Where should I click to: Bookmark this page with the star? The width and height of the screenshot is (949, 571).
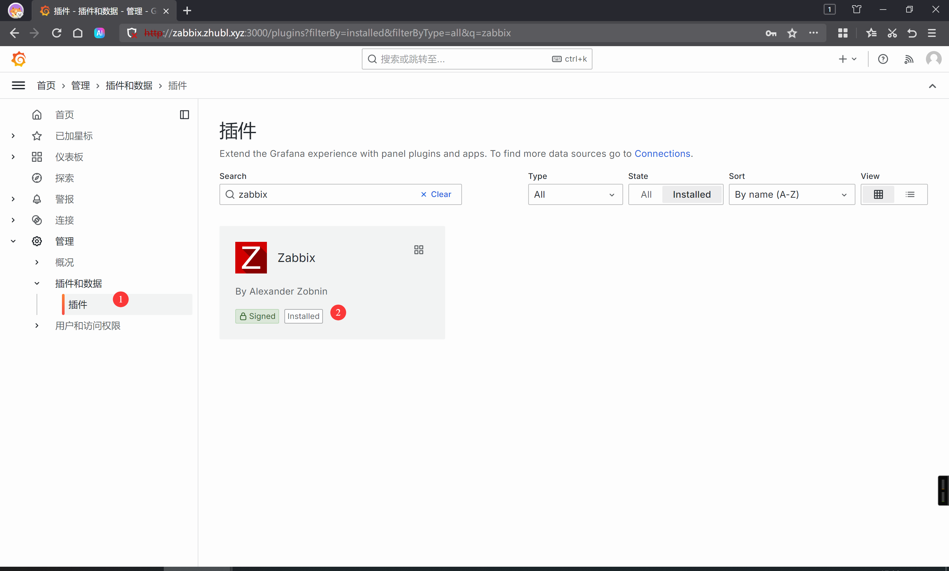(x=792, y=33)
